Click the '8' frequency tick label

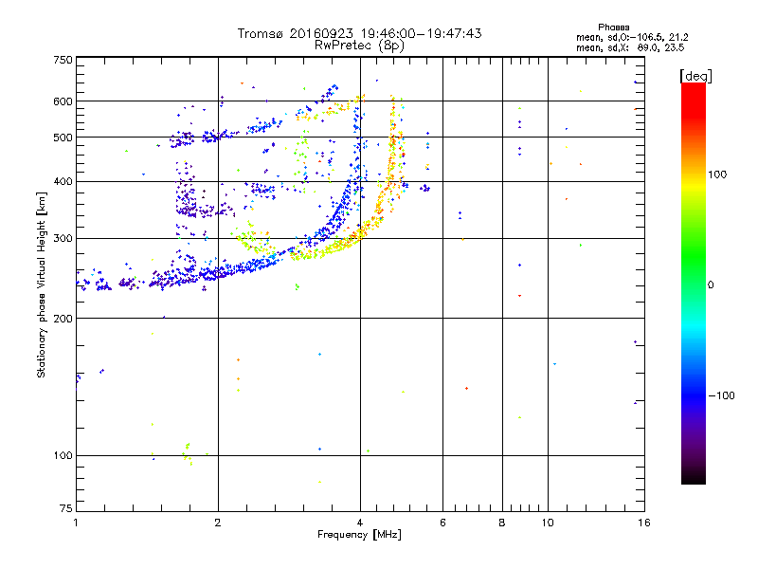coord(502,523)
